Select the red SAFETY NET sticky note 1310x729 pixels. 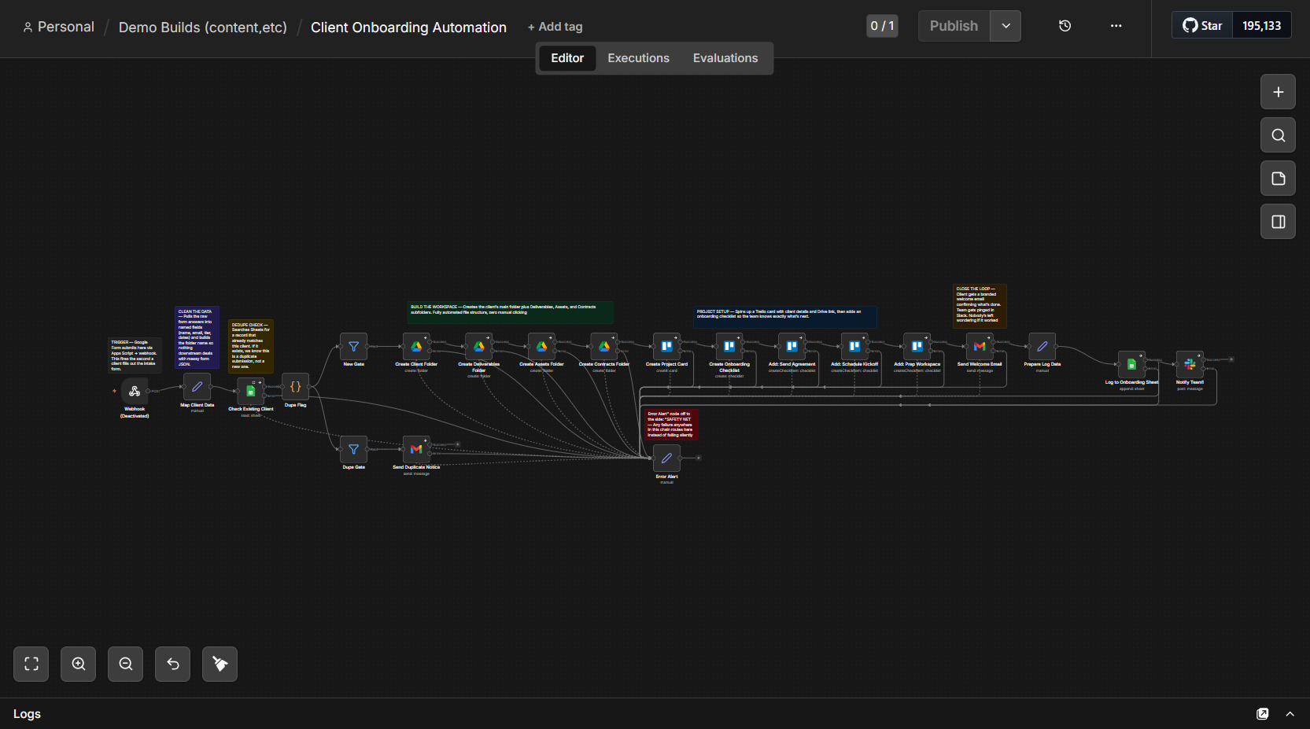click(671, 425)
